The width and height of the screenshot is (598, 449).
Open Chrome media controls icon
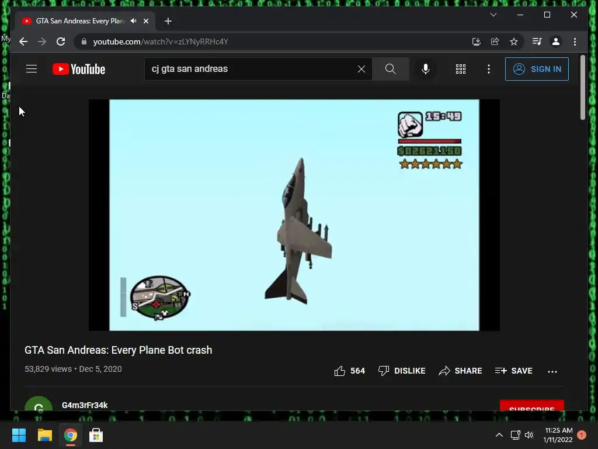click(x=537, y=42)
